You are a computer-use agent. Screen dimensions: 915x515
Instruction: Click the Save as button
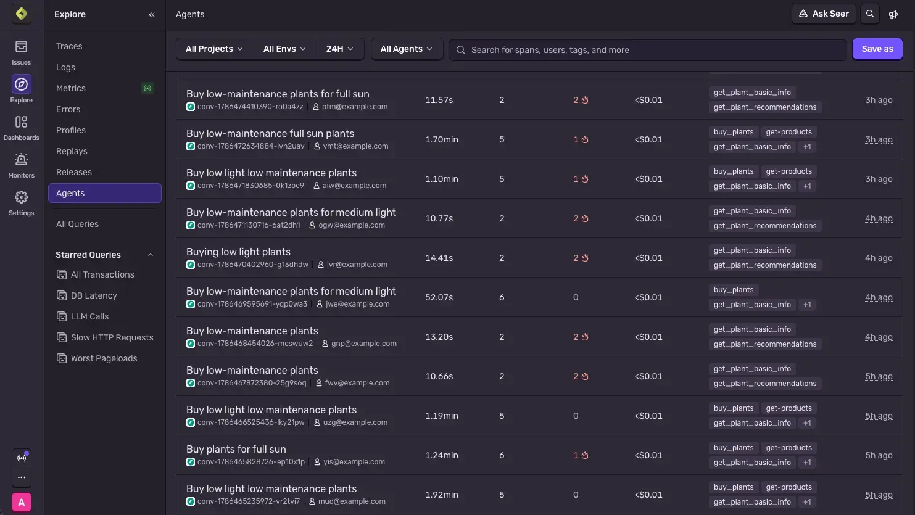(877, 49)
